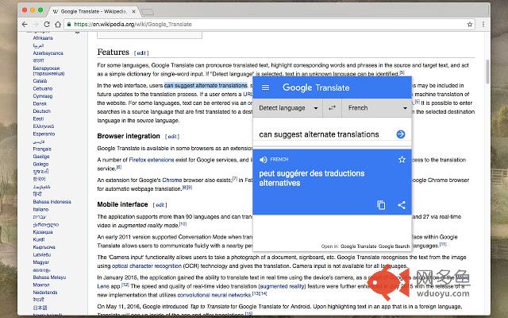Listen to the French translation audio

point(264,159)
